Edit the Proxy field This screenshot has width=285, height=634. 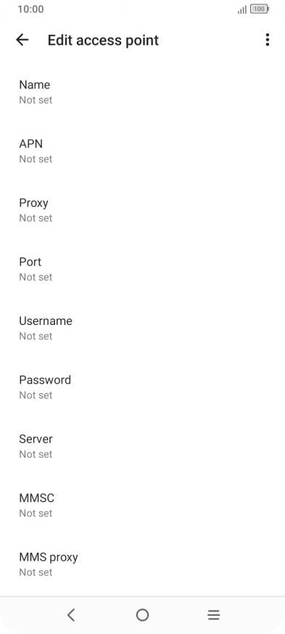pyautogui.click(x=142, y=210)
